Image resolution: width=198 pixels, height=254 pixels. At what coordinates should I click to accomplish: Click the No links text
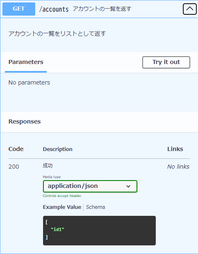pos(178,167)
